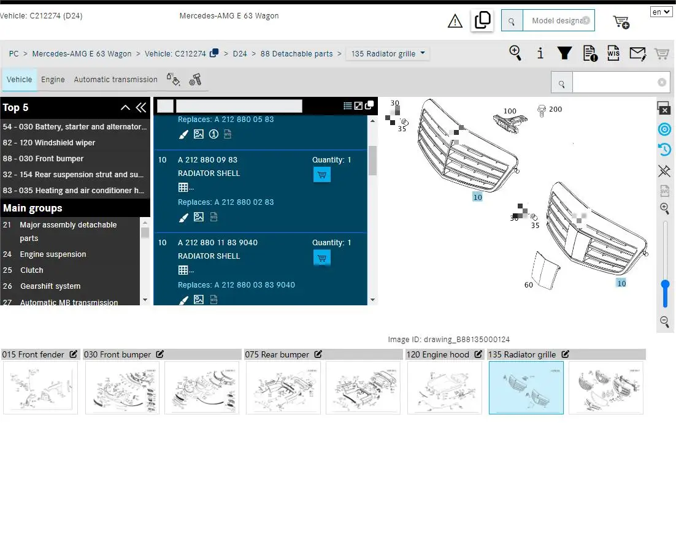Click Replaces: A 212 880 03 83 9040 link

click(x=236, y=285)
